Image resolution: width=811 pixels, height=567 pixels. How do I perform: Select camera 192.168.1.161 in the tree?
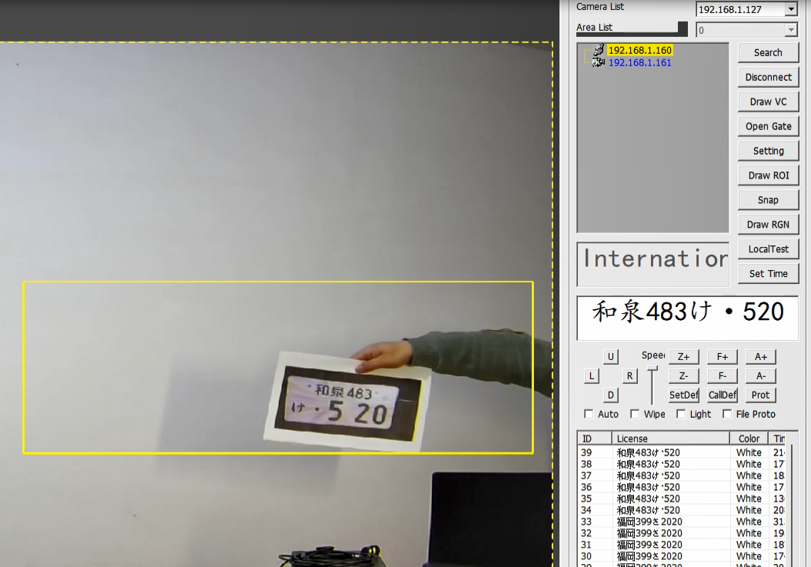(x=639, y=62)
